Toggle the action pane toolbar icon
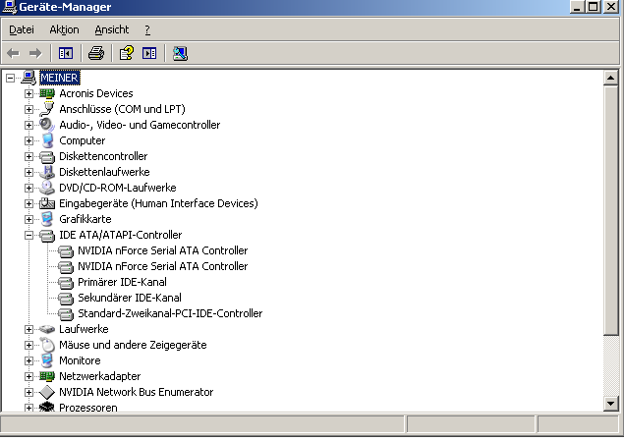Image resolution: width=624 pixels, height=441 pixels. pyautogui.click(x=149, y=53)
